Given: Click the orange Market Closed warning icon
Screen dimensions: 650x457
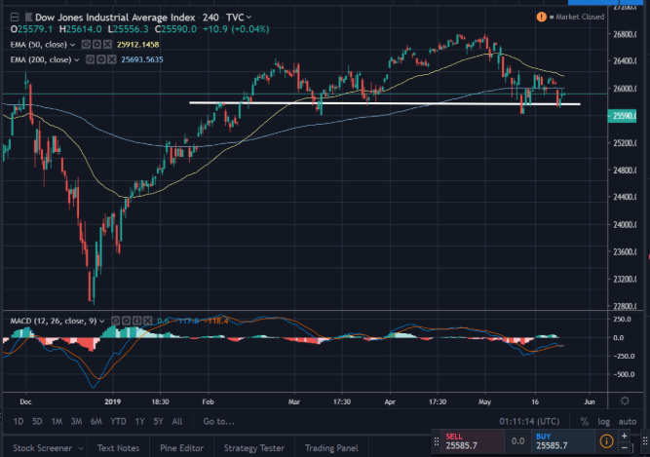Looking at the screenshot, I should pyautogui.click(x=542, y=17).
